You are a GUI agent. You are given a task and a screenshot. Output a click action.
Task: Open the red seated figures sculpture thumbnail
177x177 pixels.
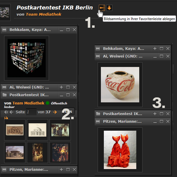(120, 150)
